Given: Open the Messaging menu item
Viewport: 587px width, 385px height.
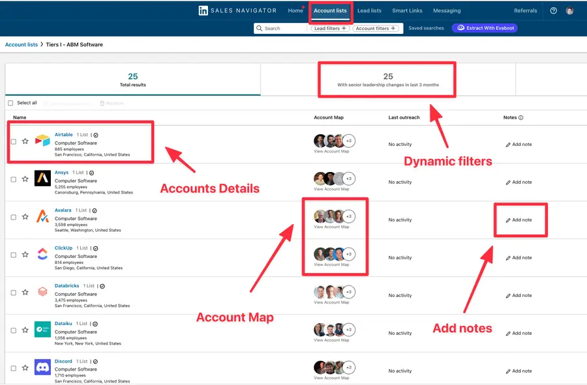Looking at the screenshot, I should 448,10.
